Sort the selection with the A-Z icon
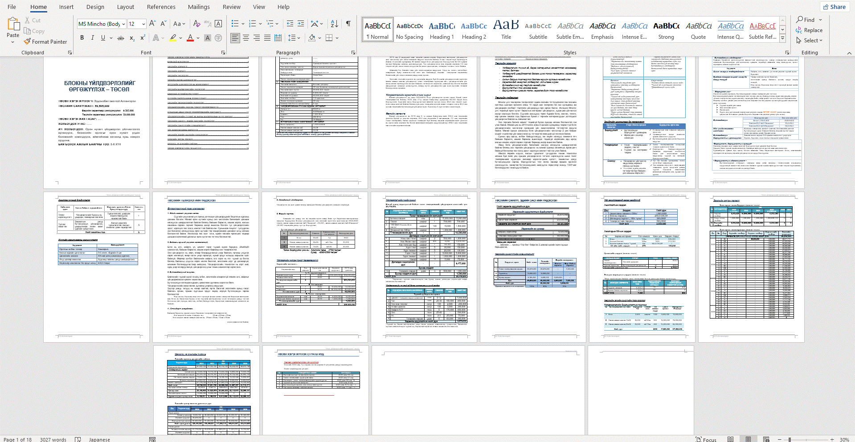The height and width of the screenshot is (442, 855). (x=335, y=24)
